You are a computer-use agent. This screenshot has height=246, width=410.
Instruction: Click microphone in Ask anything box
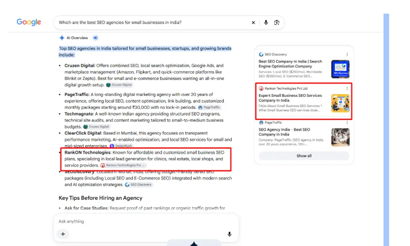point(229,234)
